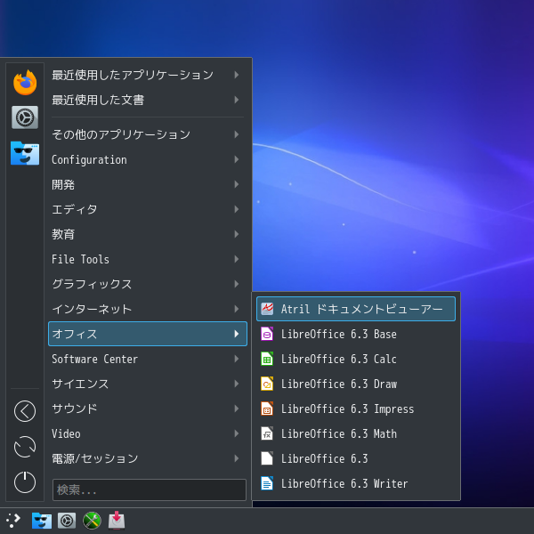Open the Configuration menu category
534x534 pixels.
click(x=148, y=159)
